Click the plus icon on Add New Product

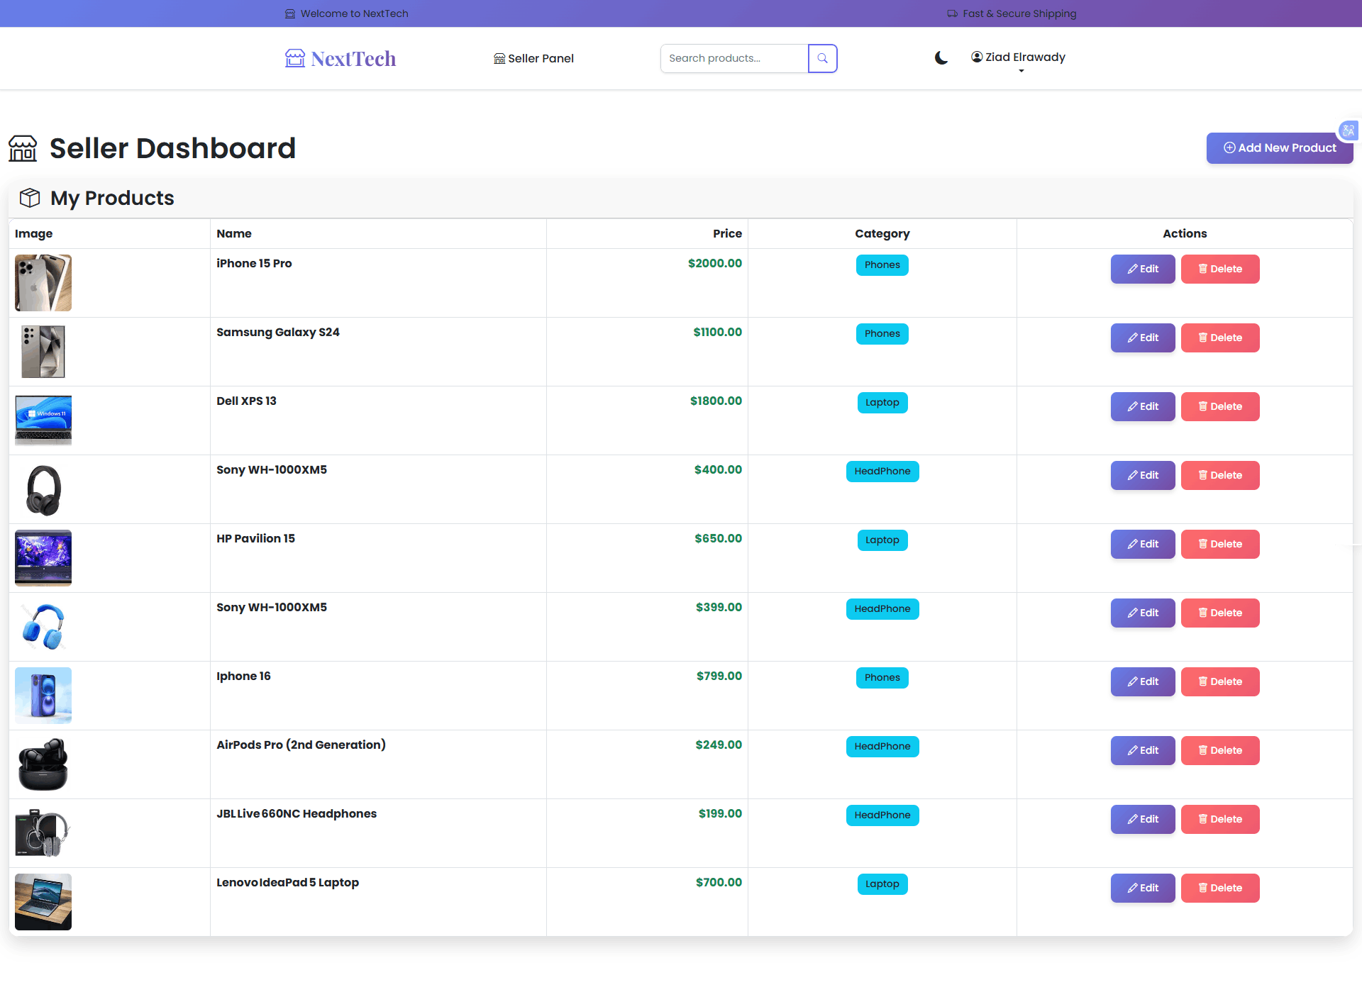point(1229,148)
